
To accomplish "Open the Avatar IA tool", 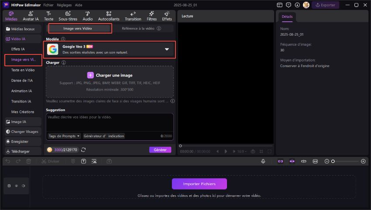I will (31, 16).
